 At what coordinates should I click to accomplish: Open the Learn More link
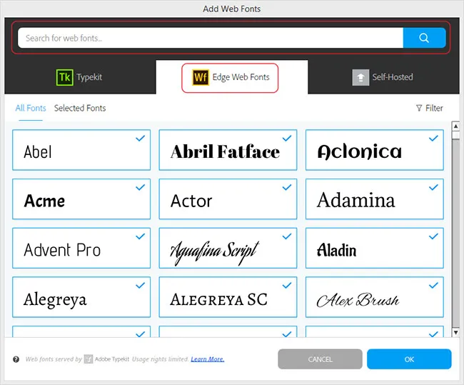coord(207,359)
